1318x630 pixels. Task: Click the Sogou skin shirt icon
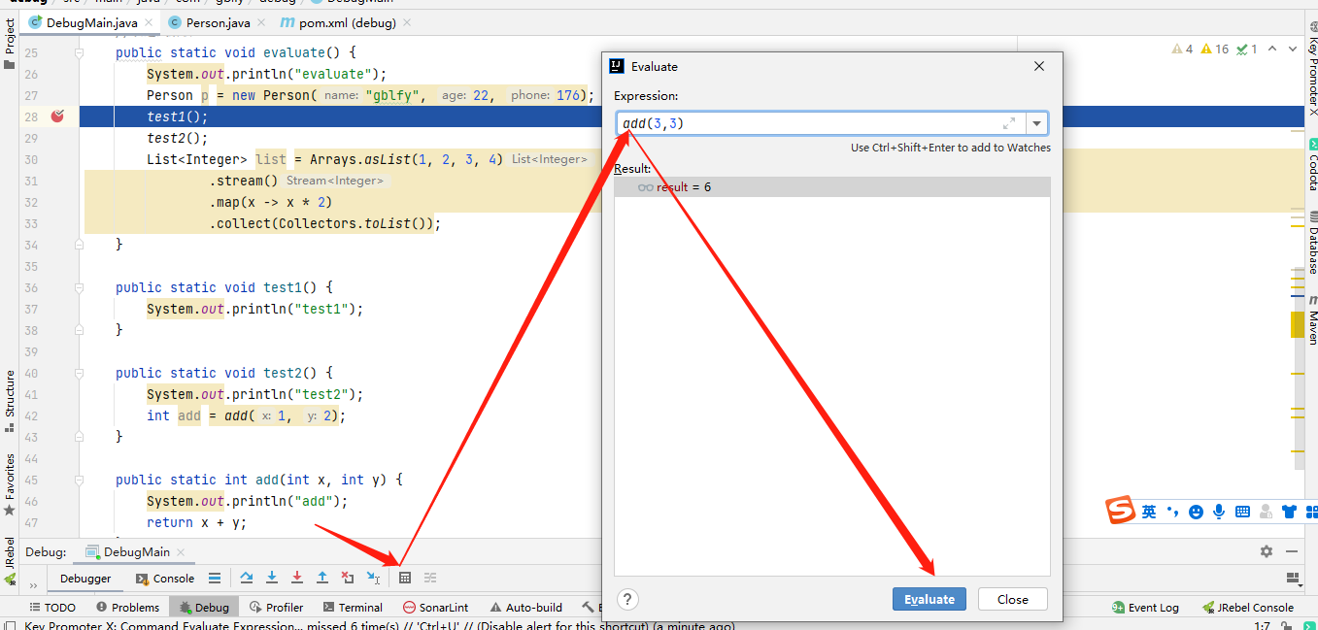pos(1290,512)
